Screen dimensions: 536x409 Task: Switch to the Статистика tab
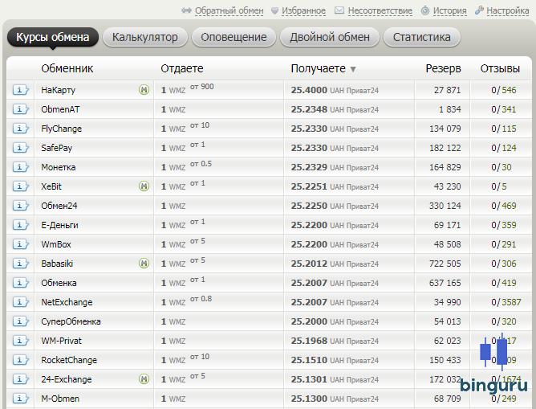pyautogui.click(x=422, y=37)
